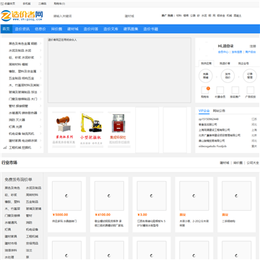Image resolution: width=260 pixels, height=260 pixels.
Task: Click 手机版 in the top bar
Action: tap(27, 4)
